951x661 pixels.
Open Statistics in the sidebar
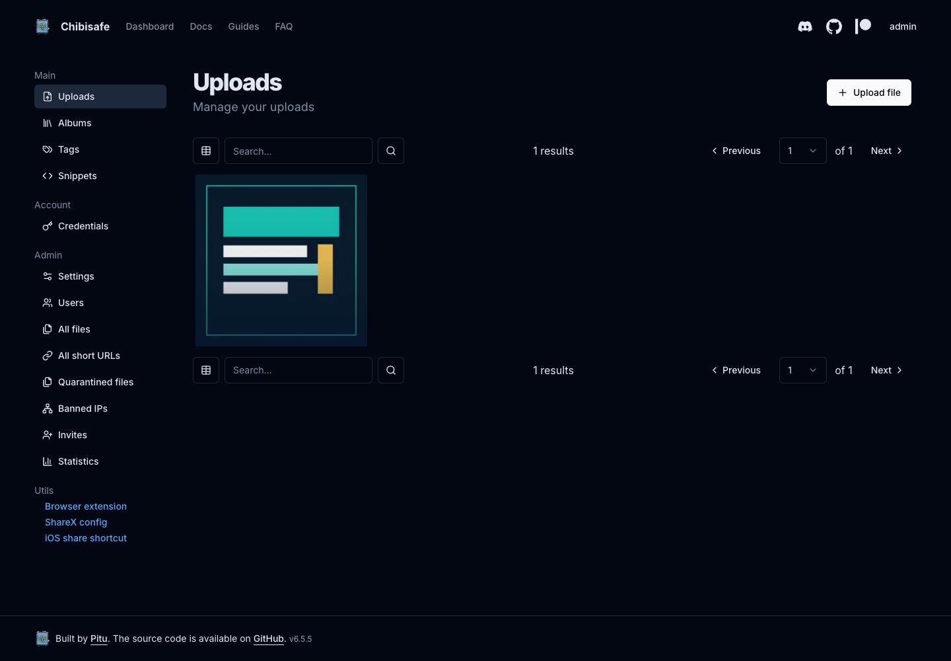[x=100, y=461]
